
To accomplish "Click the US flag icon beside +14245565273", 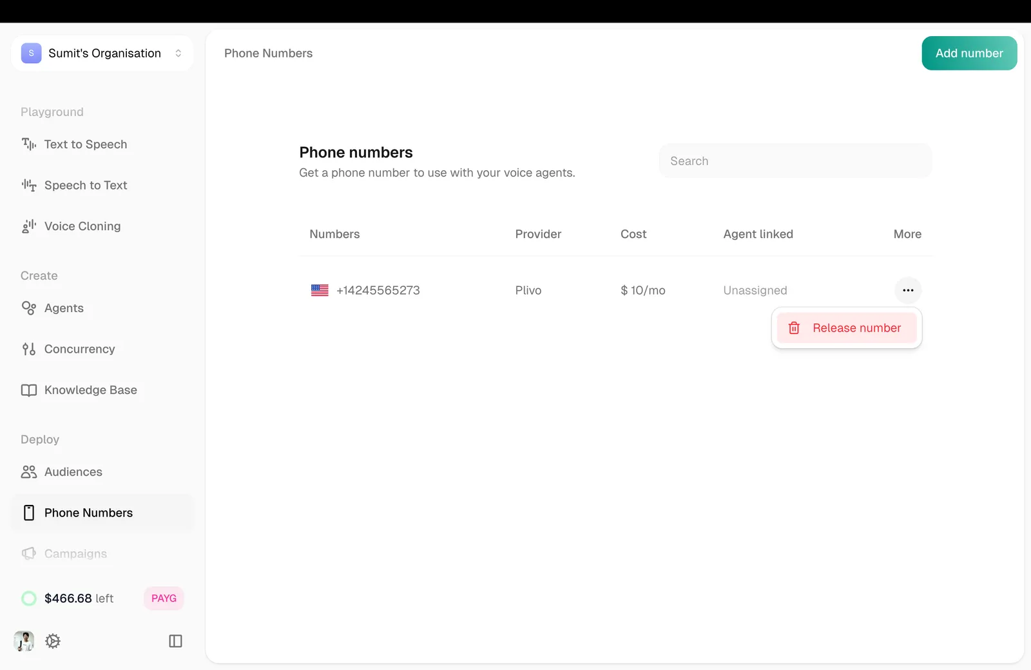I will coord(320,290).
